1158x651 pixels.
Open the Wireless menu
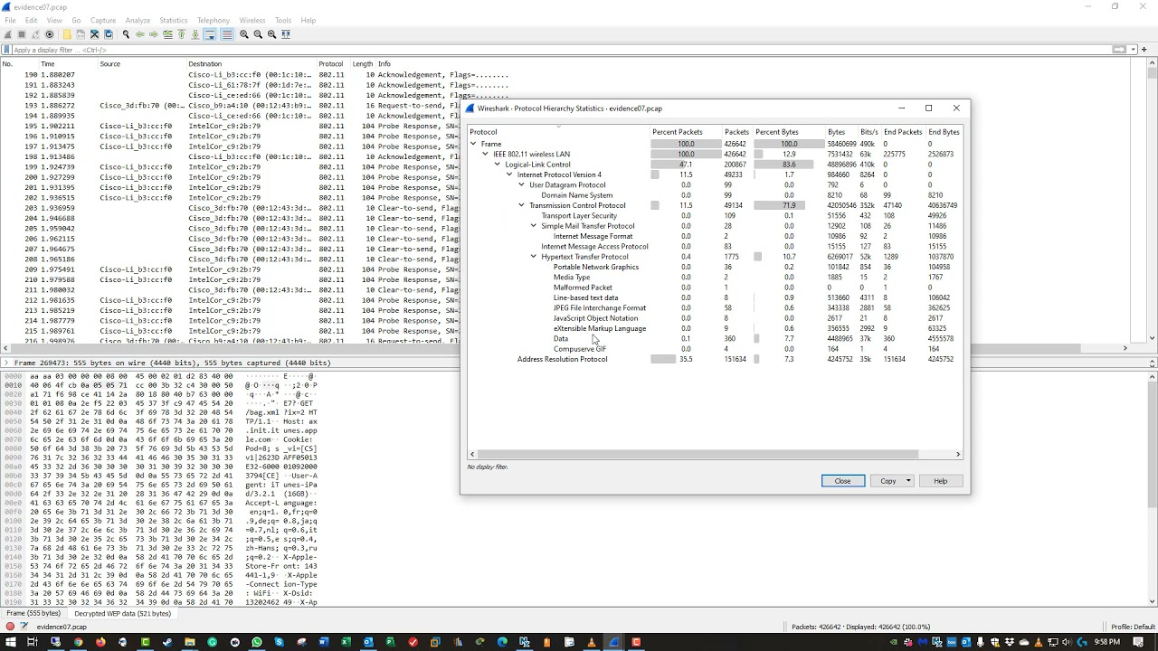252,20
